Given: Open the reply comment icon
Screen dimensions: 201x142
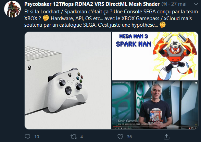Looking at the screenshot, I should coord(27,137).
